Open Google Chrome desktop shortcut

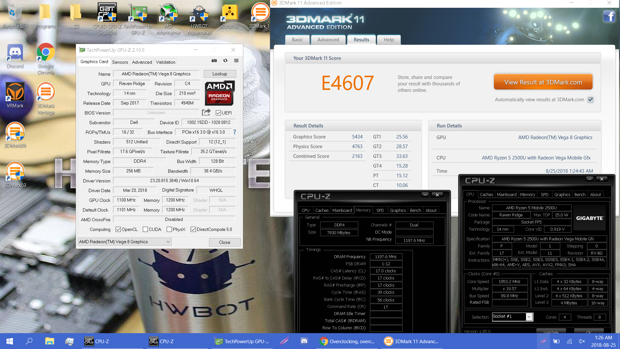tap(46, 59)
